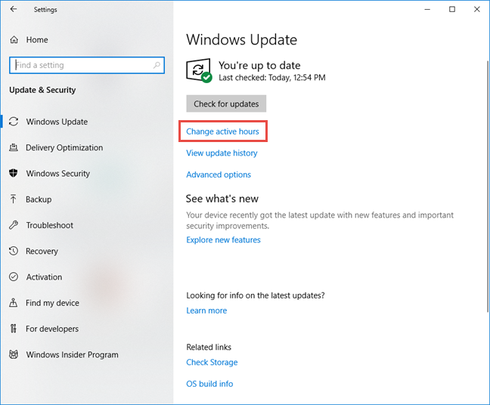This screenshot has height=405, width=490.
Task: Open the Learn more link
Action: click(206, 311)
